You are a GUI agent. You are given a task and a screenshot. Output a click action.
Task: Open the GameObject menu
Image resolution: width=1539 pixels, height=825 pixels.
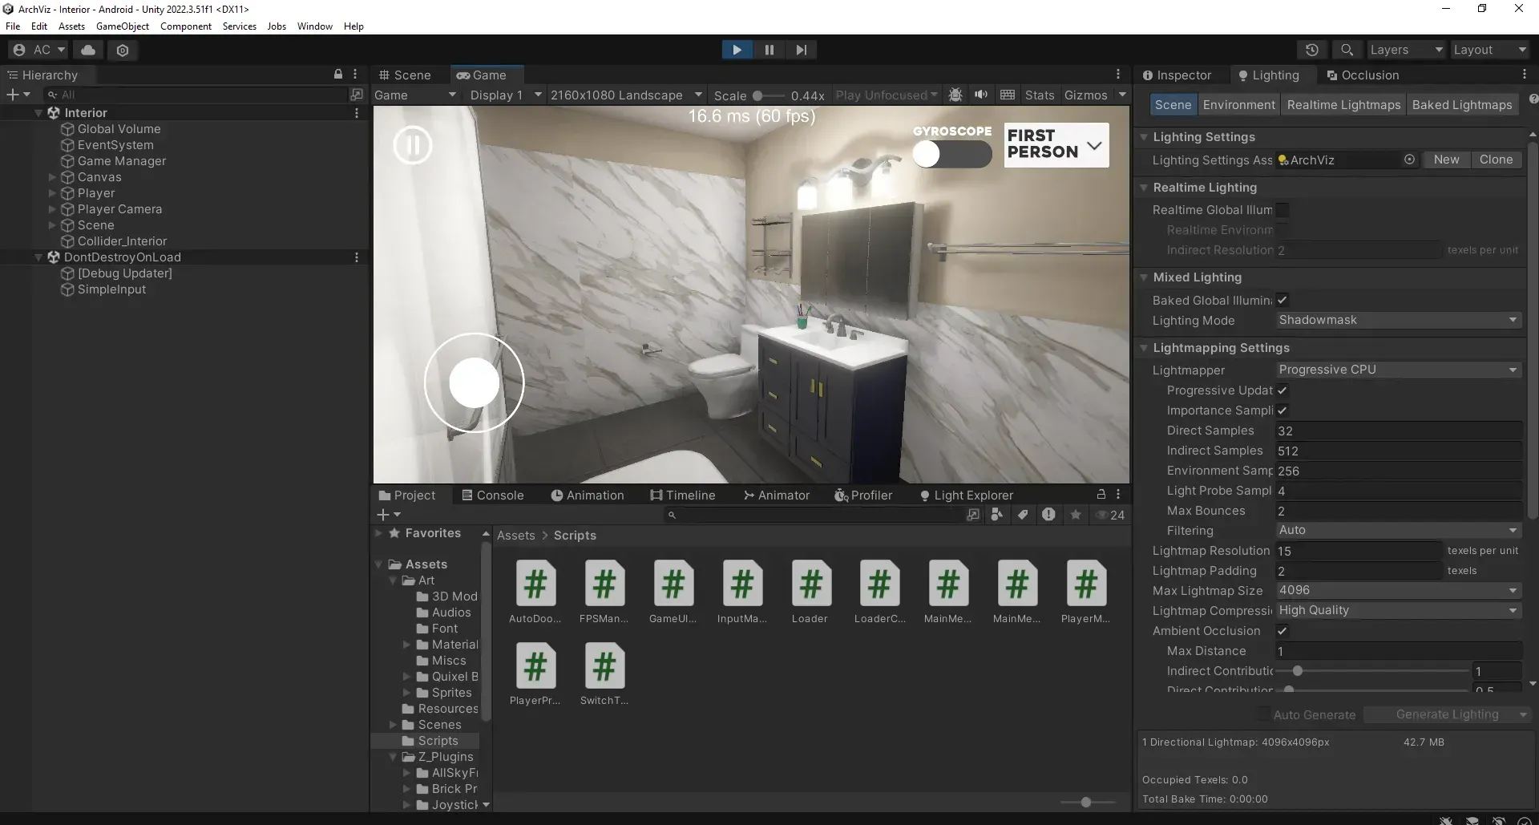[123, 26]
